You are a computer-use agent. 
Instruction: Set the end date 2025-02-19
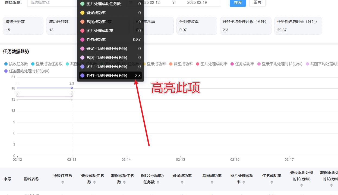[197, 2]
